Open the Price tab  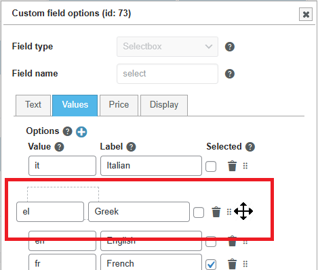click(119, 106)
